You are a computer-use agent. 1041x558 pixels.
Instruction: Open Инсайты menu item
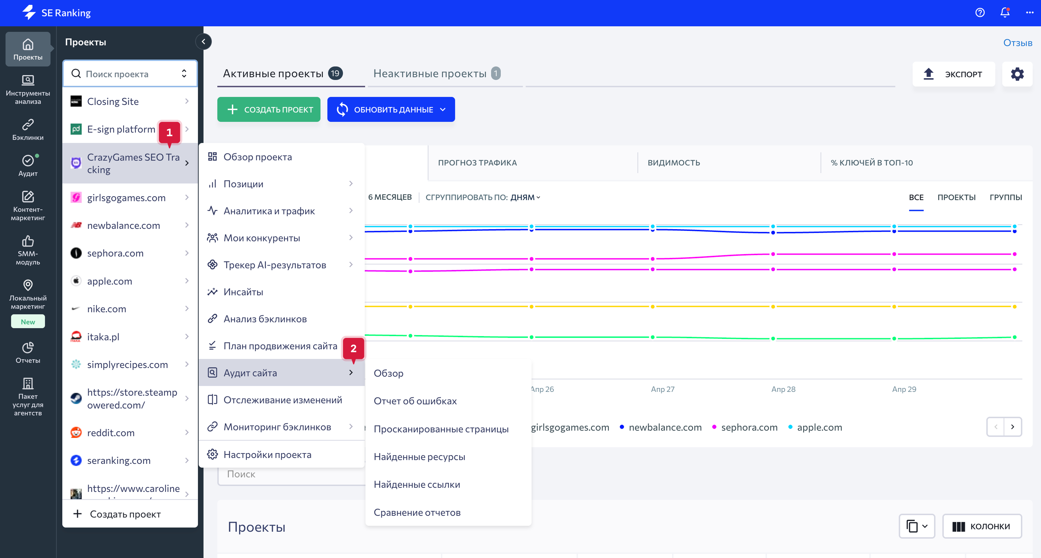coord(282,291)
